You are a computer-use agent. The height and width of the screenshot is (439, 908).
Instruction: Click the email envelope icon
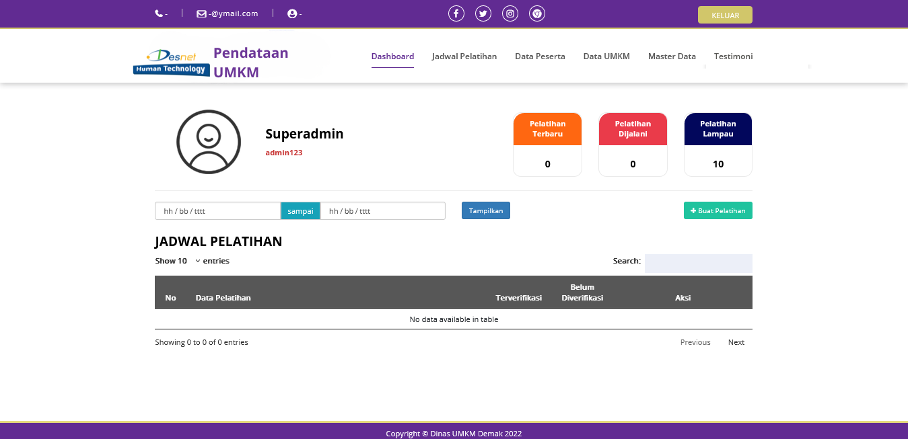point(201,13)
